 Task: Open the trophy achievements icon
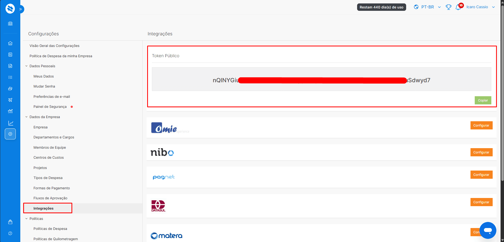(448, 7)
